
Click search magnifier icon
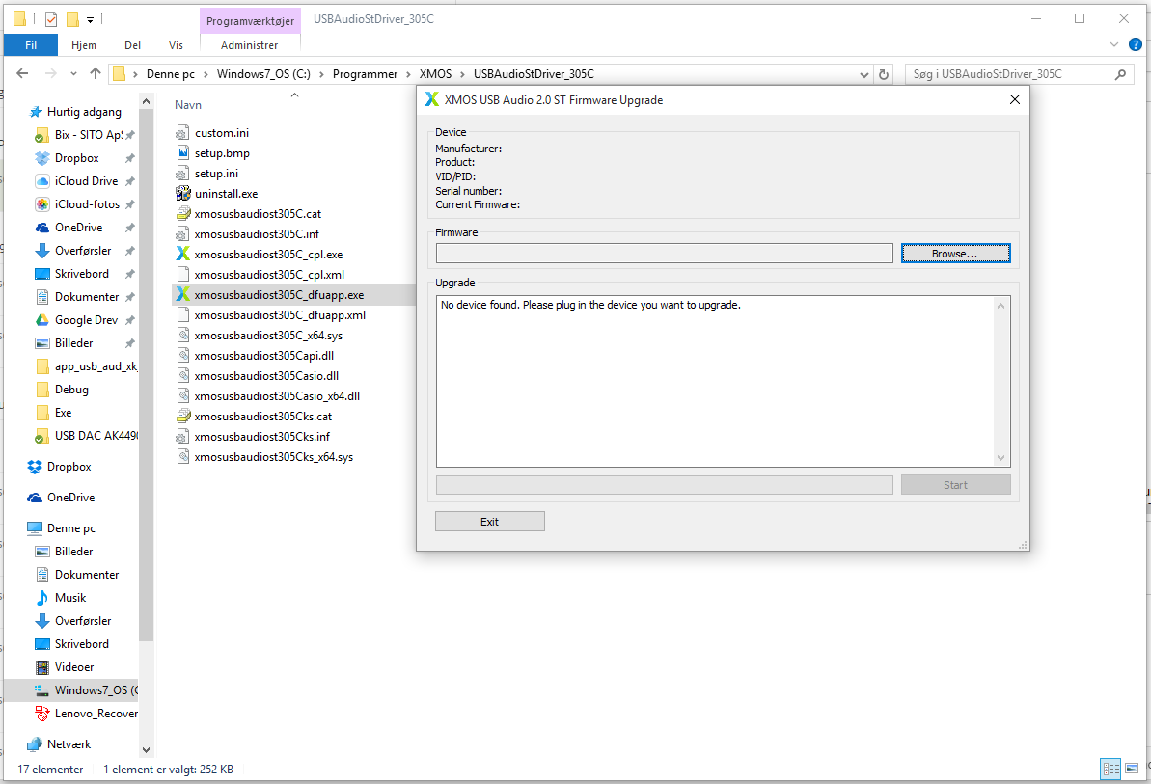pyautogui.click(x=1120, y=74)
